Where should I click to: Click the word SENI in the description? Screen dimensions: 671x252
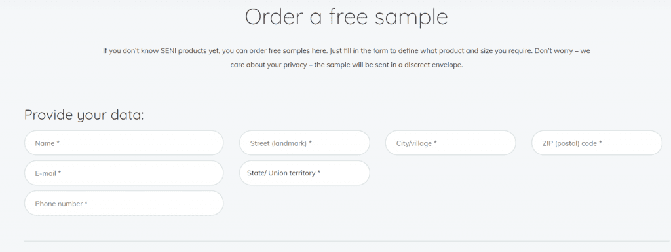point(170,50)
